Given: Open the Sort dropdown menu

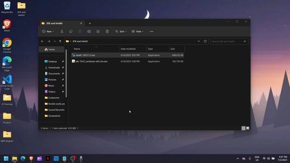Looking at the screenshot, I should point(121,31).
